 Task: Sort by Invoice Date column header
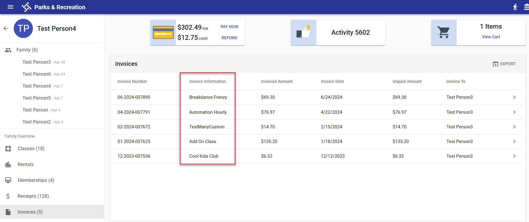click(332, 81)
